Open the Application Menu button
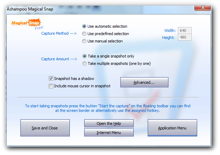This screenshot has width=220, height=155. point(172,128)
